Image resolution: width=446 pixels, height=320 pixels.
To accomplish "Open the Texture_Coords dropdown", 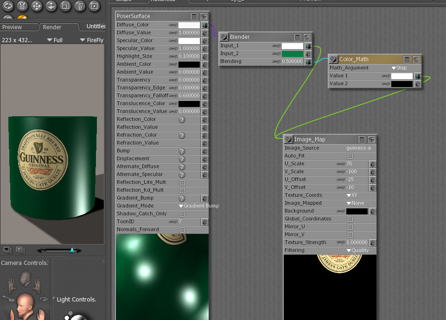I will tap(354, 195).
